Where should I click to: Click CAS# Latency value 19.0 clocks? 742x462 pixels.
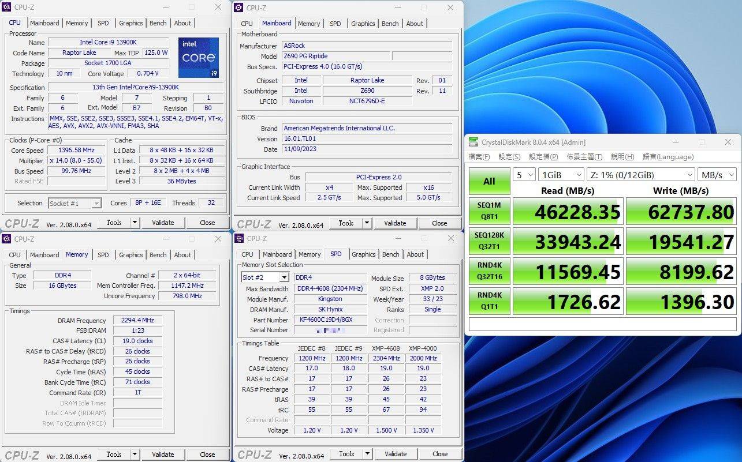pos(137,341)
